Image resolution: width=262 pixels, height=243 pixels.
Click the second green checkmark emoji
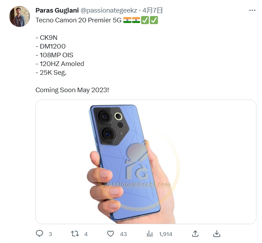(154, 20)
